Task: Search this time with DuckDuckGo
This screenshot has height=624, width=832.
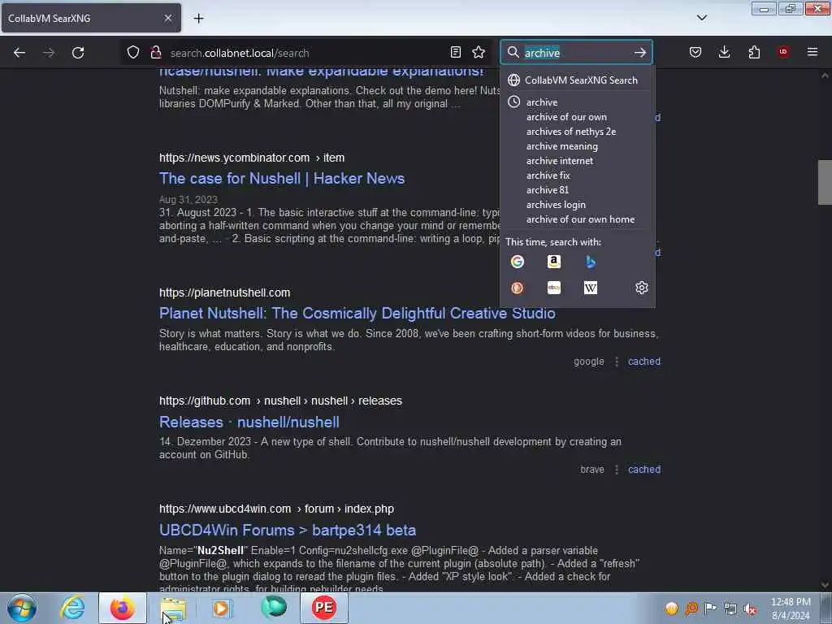Action: (518, 288)
